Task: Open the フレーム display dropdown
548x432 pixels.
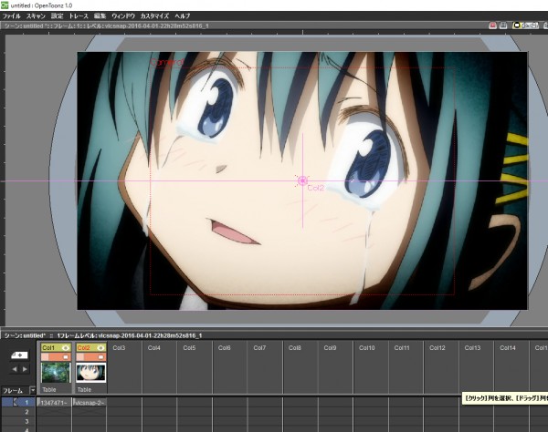Action: [33, 390]
